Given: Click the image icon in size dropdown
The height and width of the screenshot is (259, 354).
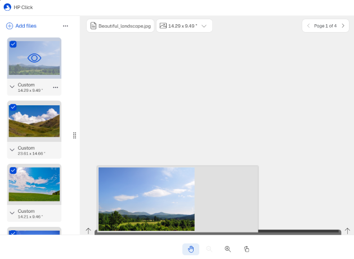Looking at the screenshot, I should (x=163, y=26).
